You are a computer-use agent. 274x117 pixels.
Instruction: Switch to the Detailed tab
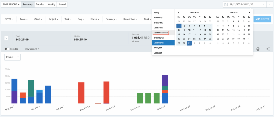40,5
